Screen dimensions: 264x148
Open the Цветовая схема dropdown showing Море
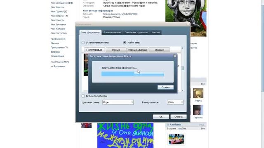118,102
